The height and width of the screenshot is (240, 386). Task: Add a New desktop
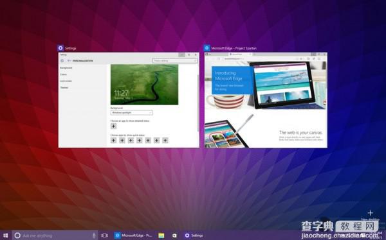point(371,215)
